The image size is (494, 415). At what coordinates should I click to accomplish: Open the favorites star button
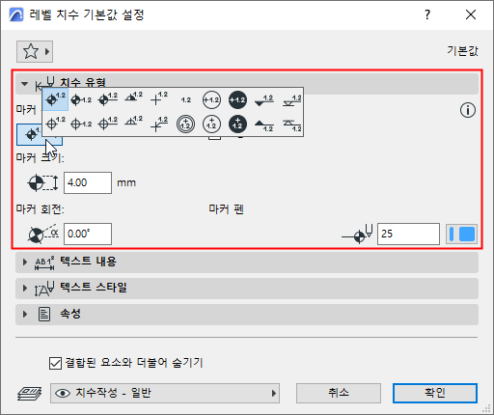(35, 51)
